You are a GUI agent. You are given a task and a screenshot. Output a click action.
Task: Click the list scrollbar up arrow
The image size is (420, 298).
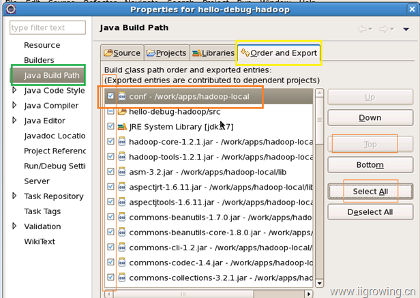[x=319, y=93]
